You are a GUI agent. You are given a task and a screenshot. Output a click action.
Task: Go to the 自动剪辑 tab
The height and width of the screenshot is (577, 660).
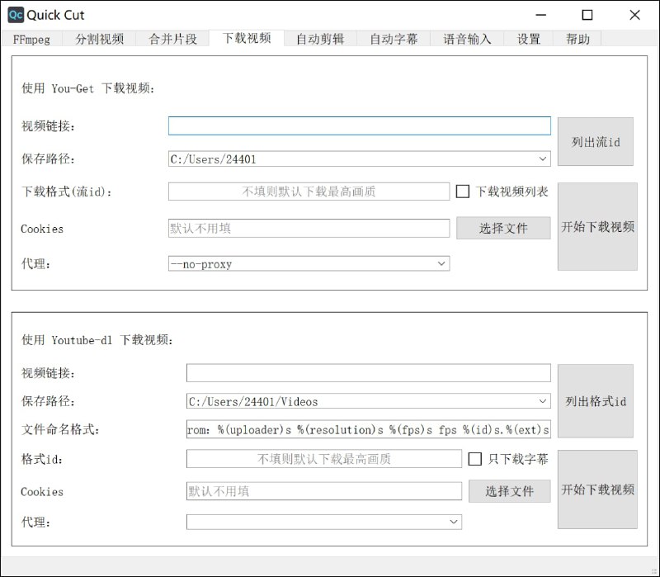pos(320,39)
